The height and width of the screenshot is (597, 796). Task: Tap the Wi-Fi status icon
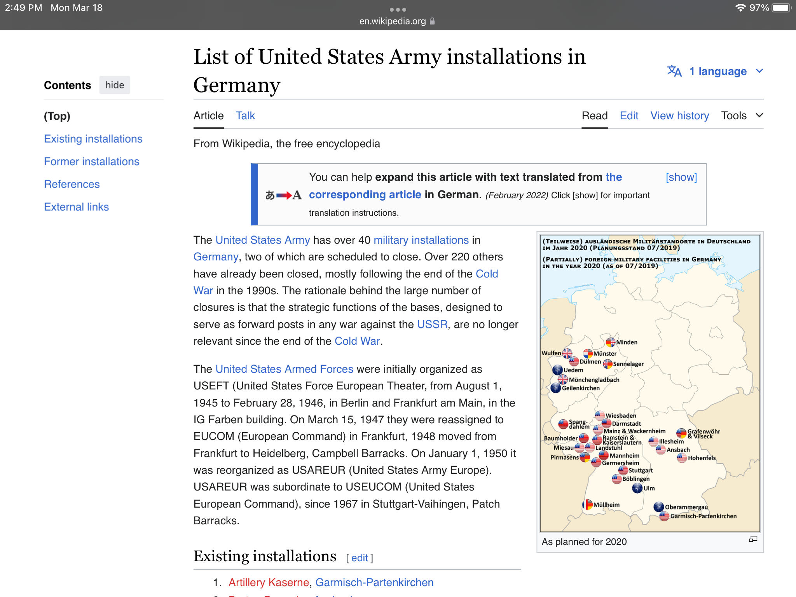[740, 8]
